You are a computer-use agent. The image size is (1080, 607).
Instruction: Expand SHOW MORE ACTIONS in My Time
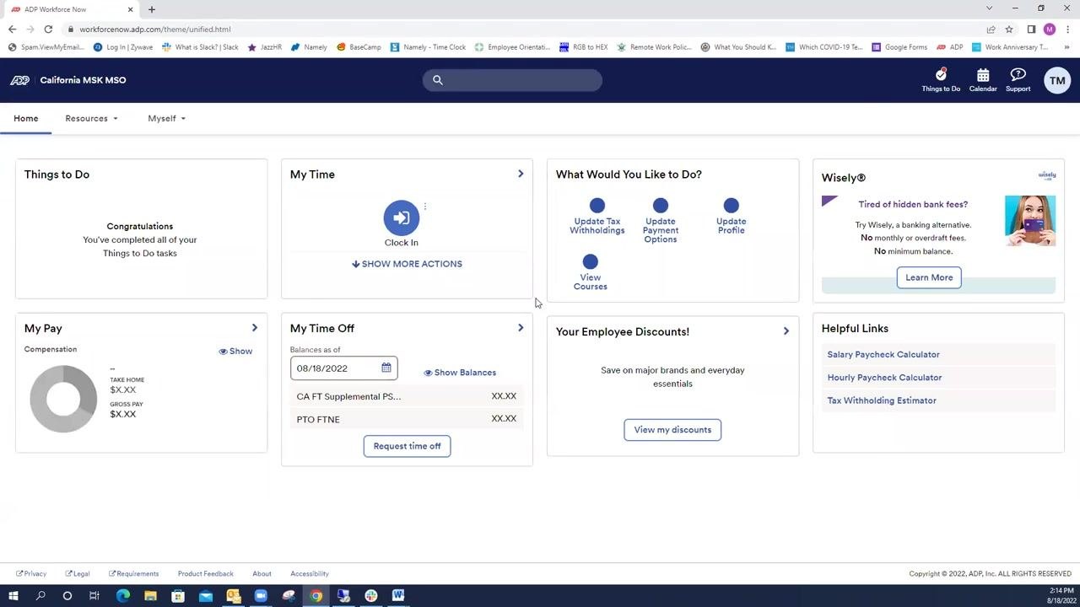coord(407,264)
